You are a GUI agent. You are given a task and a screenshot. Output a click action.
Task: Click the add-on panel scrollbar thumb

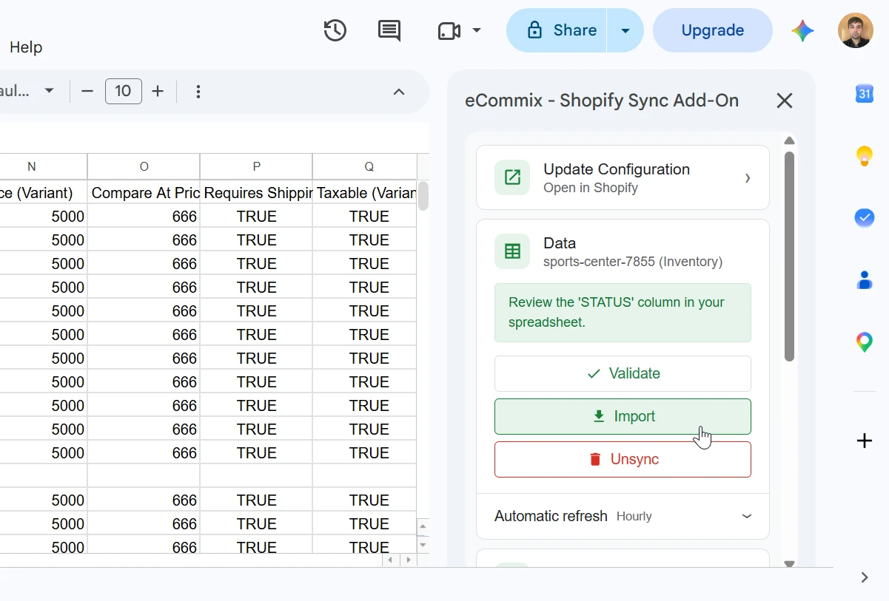pyautogui.click(x=789, y=257)
